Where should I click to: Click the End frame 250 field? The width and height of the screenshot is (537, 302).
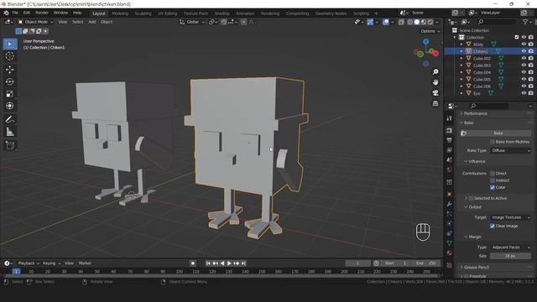[427, 263]
